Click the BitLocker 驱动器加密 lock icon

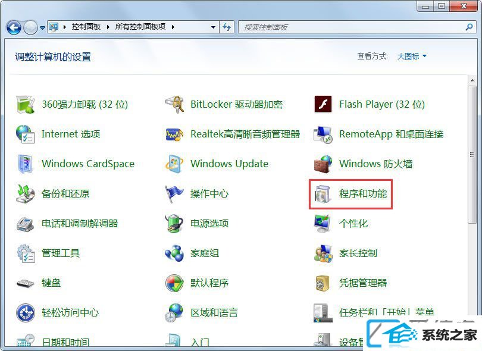click(x=174, y=105)
